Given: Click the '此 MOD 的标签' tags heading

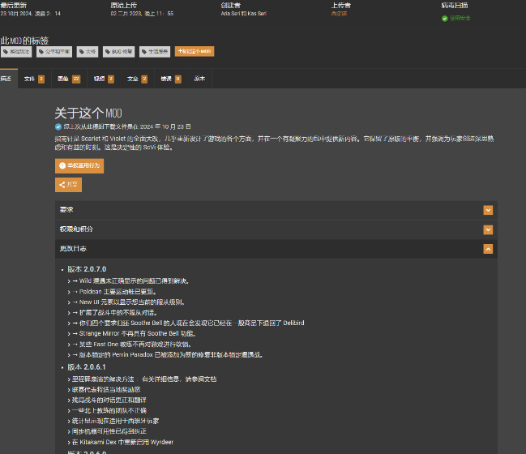Looking at the screenshot, I should coord(24,41).
